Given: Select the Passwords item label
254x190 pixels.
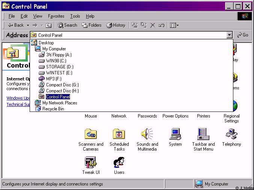Looking at the screenshot, I should 147,116.
